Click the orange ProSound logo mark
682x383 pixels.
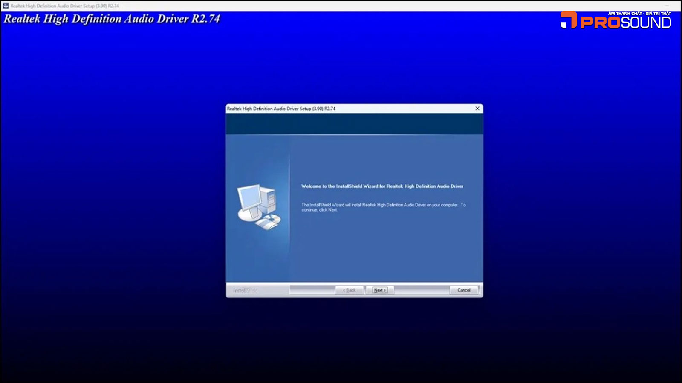pyautogui.click(x=569, y=20)
